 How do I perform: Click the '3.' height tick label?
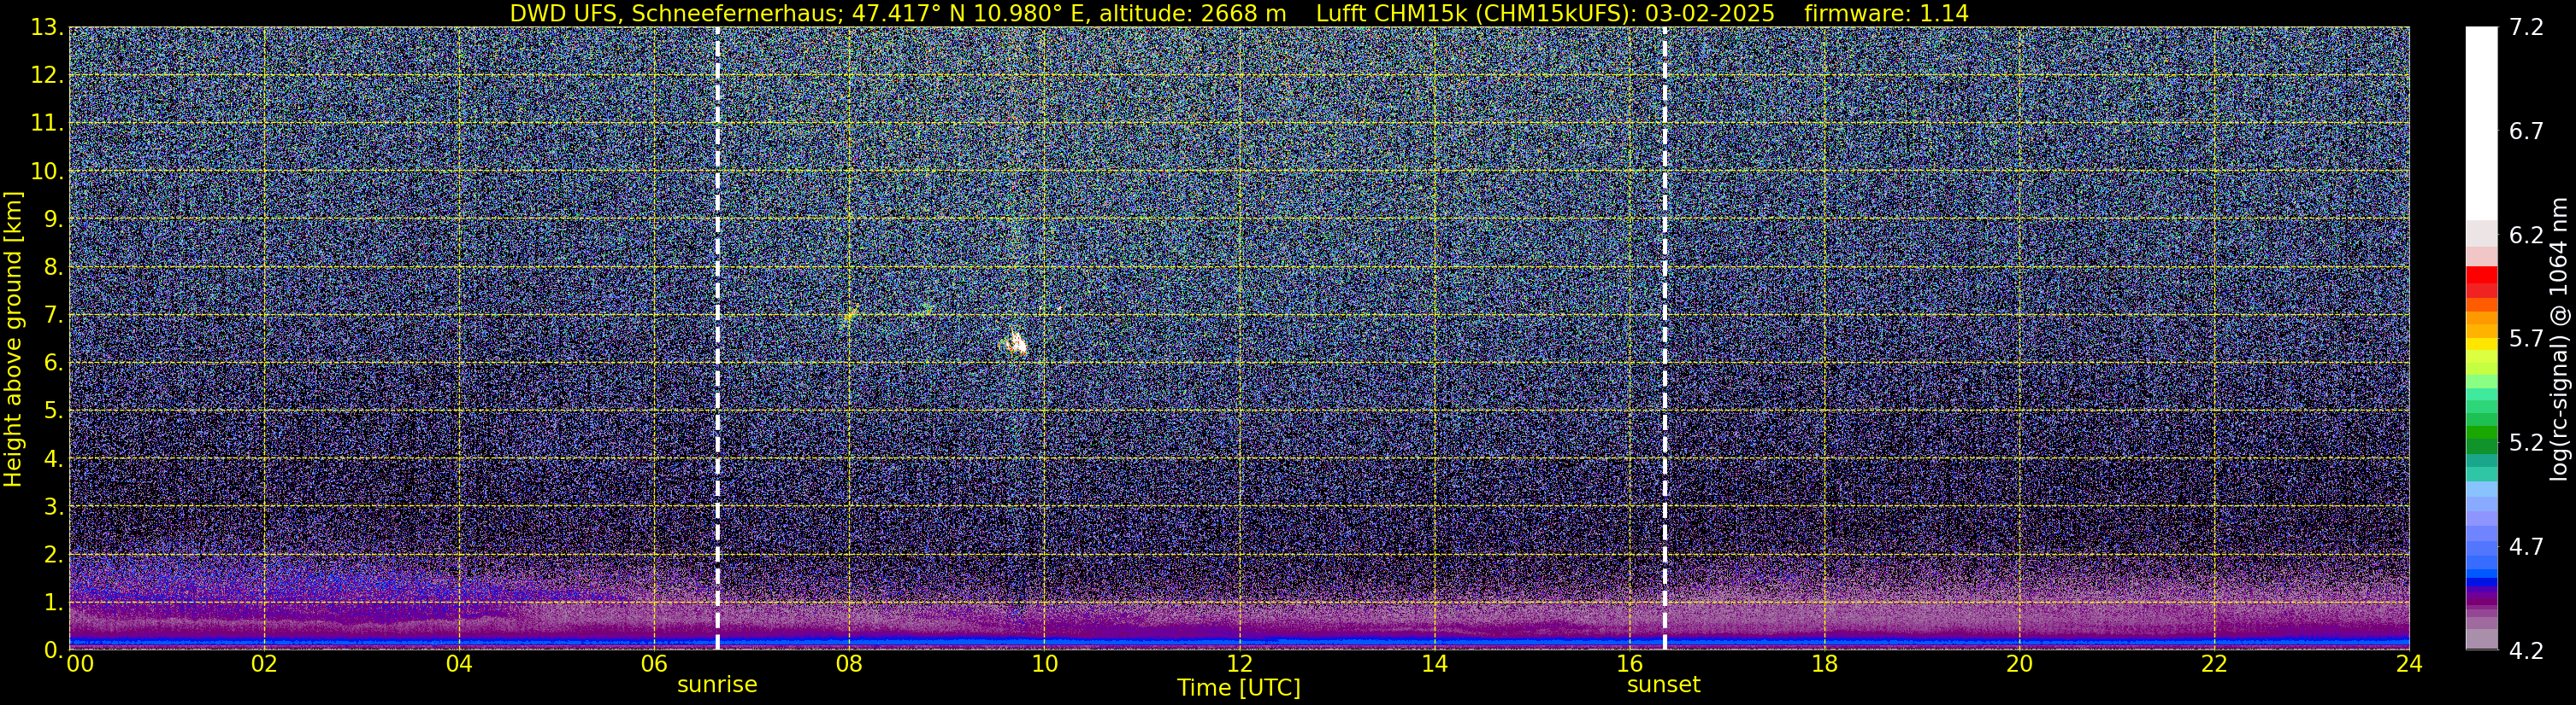54,506
